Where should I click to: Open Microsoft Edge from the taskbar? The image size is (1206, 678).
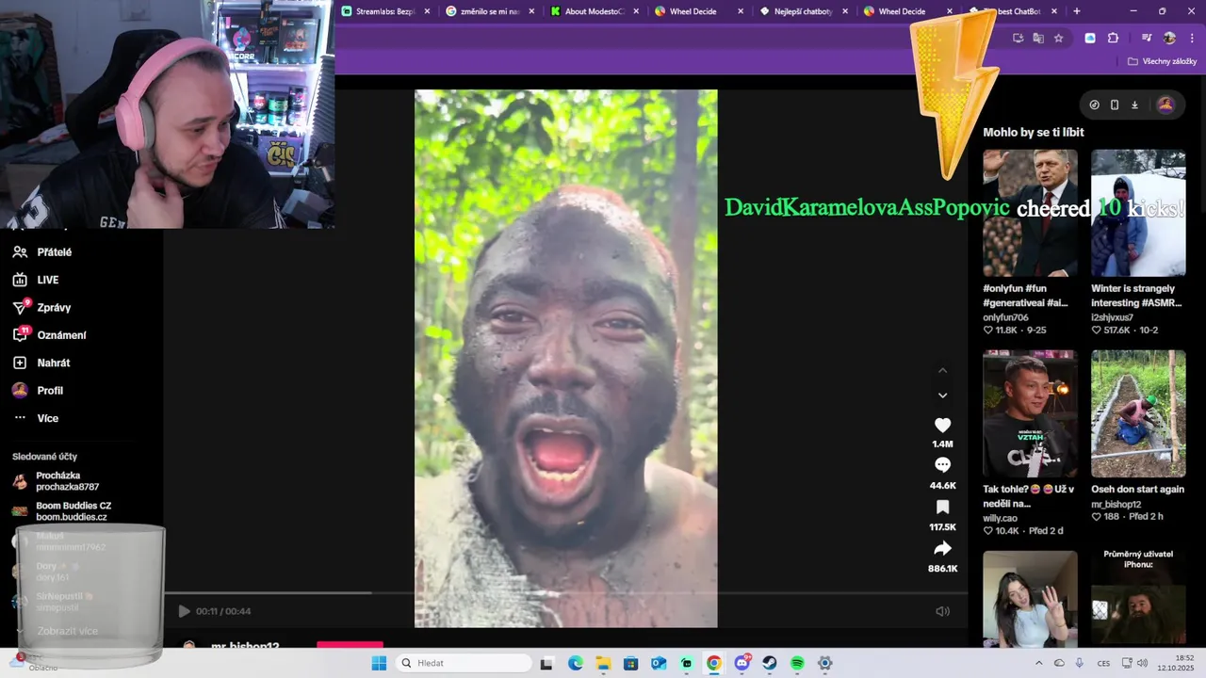click(x=576, y=663)
